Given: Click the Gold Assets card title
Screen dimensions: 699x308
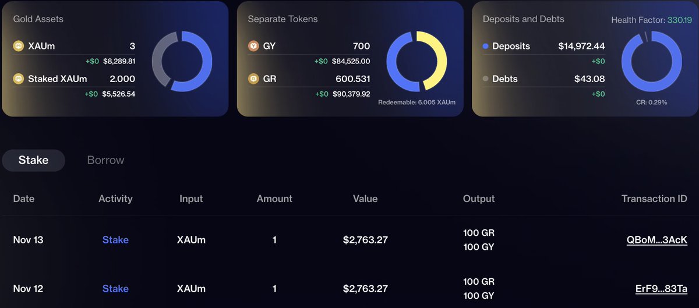Looking at the screenshot, I should 38,19.
